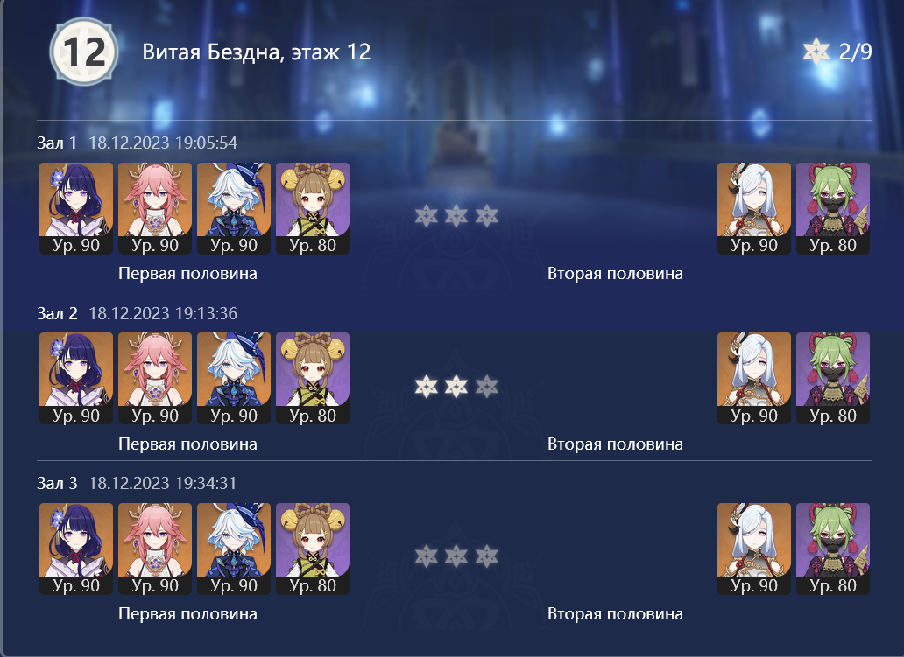Click the star count icon beside 2/9
The image size is (904, 657).
click(816, 52)
